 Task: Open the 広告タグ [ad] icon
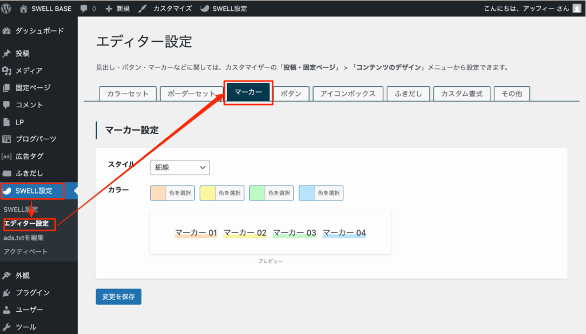(6, 156)
